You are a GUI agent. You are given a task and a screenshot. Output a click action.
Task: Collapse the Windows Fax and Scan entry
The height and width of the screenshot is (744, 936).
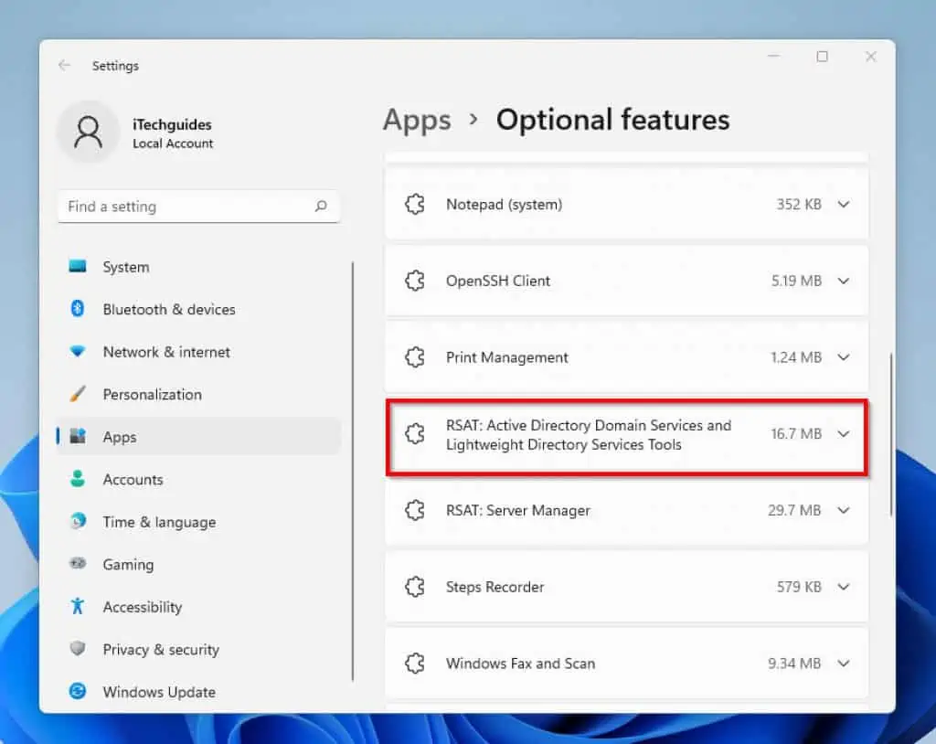[842, 664]
